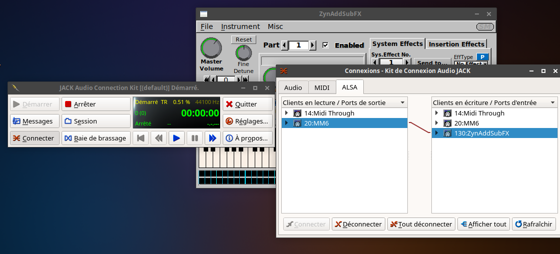Click ZynAddSubFX window menu icon
This screenshot has height=254, width=560.
click(x=204, y=14)
